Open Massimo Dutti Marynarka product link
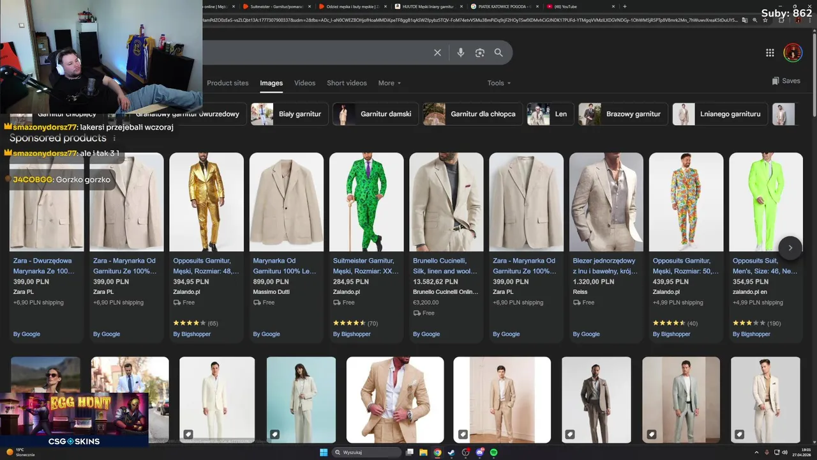Image resolution: width=817 pixels, height=460 pixels. coord(285,266)
